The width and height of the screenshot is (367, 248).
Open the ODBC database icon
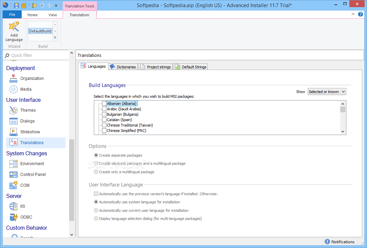13,217
